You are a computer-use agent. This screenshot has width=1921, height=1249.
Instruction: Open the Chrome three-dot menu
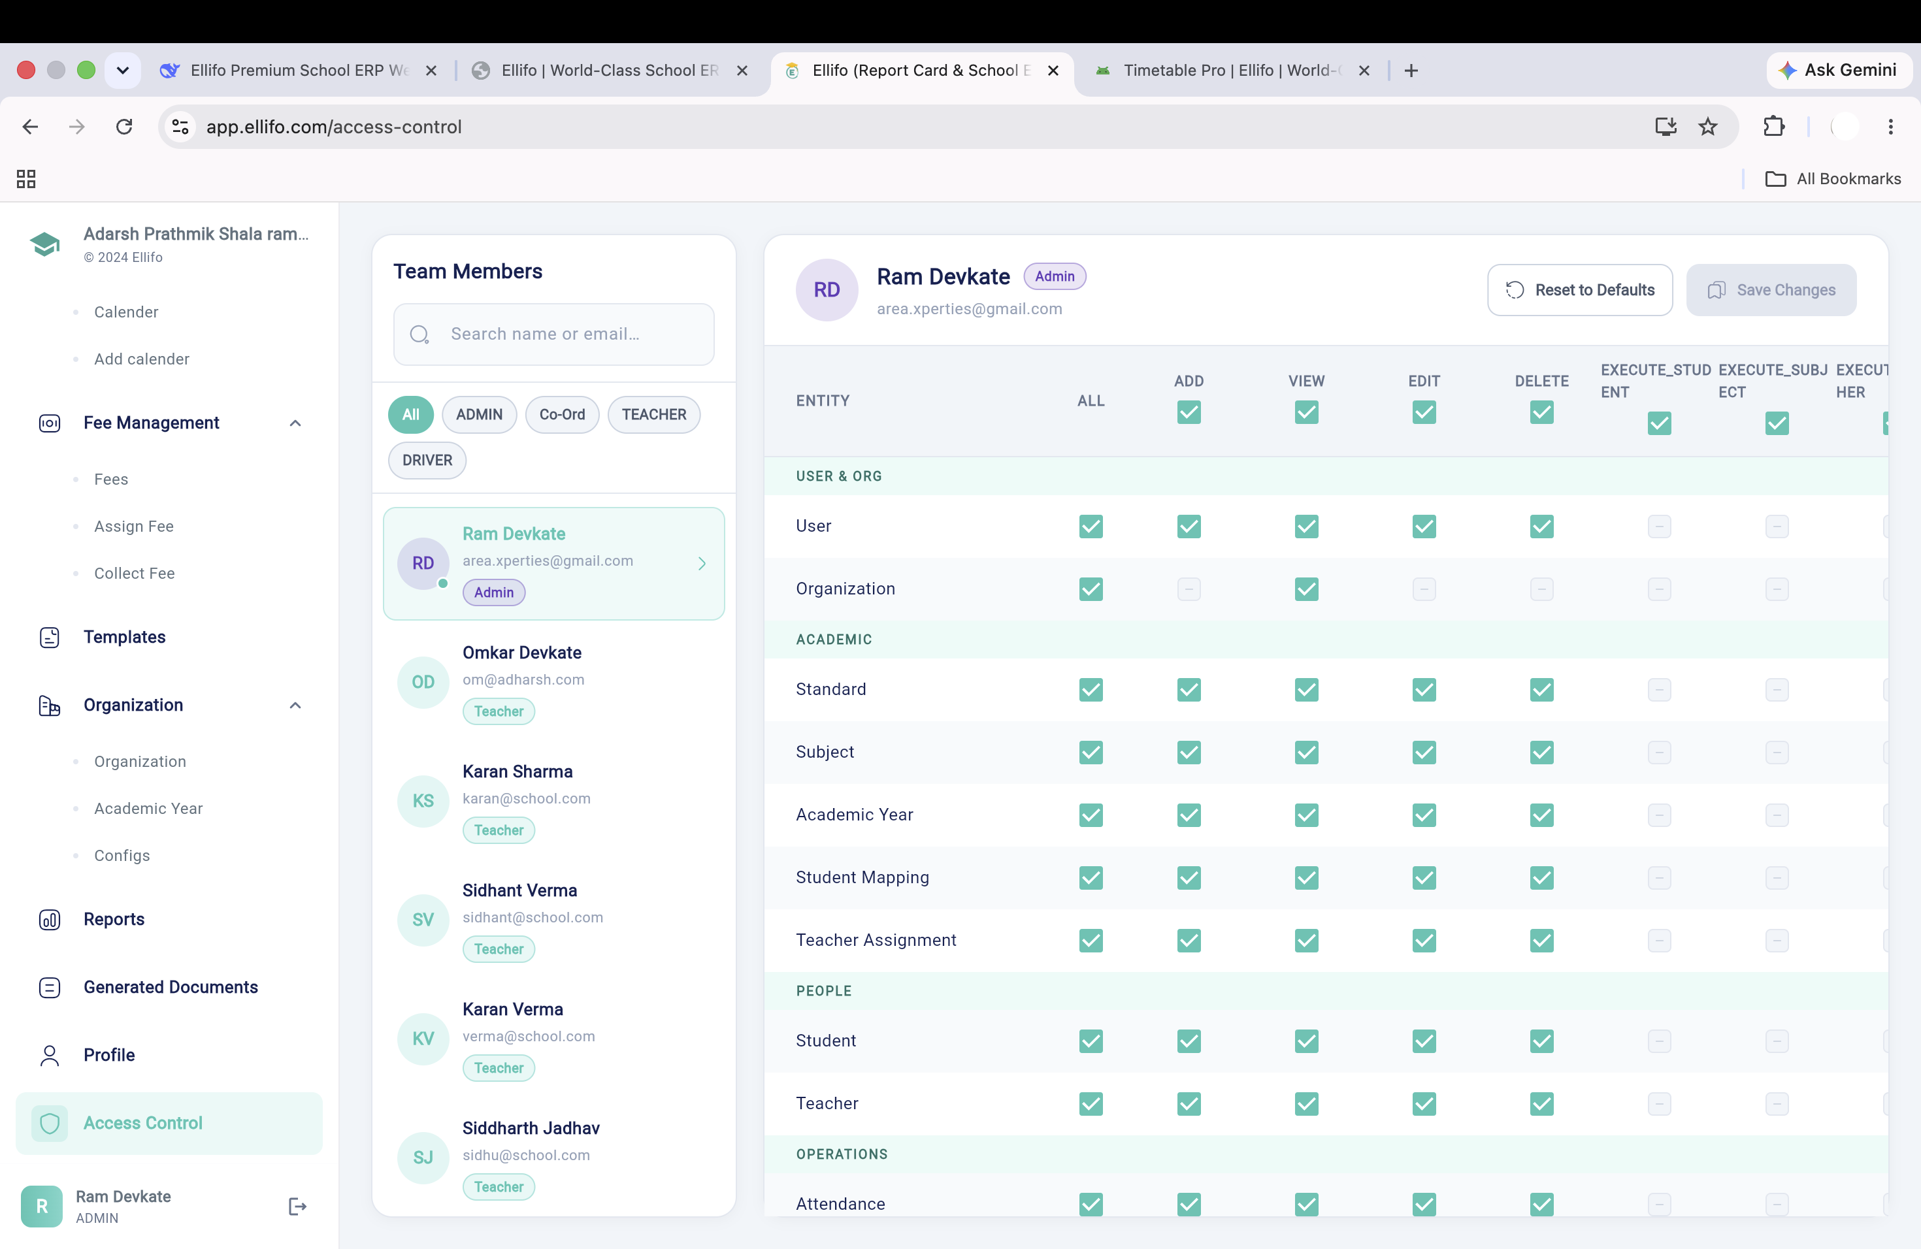click(x=1890, y=127)
